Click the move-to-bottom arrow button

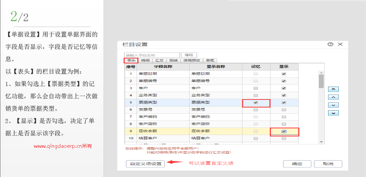[333, 113]
